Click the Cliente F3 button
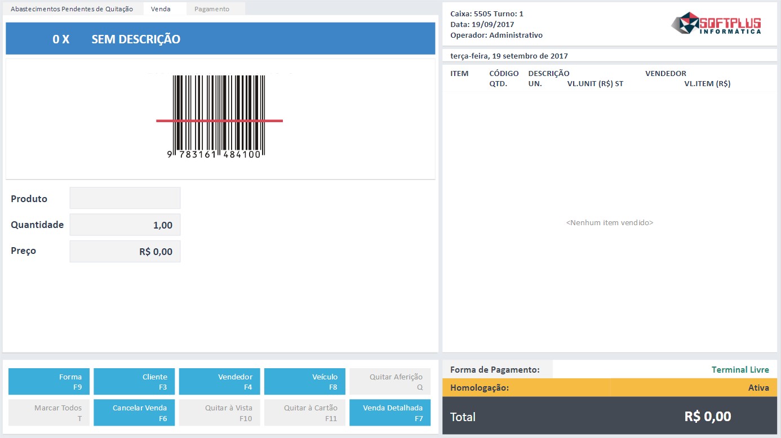This screenshot has height=438, width=781. click(134, 382)
